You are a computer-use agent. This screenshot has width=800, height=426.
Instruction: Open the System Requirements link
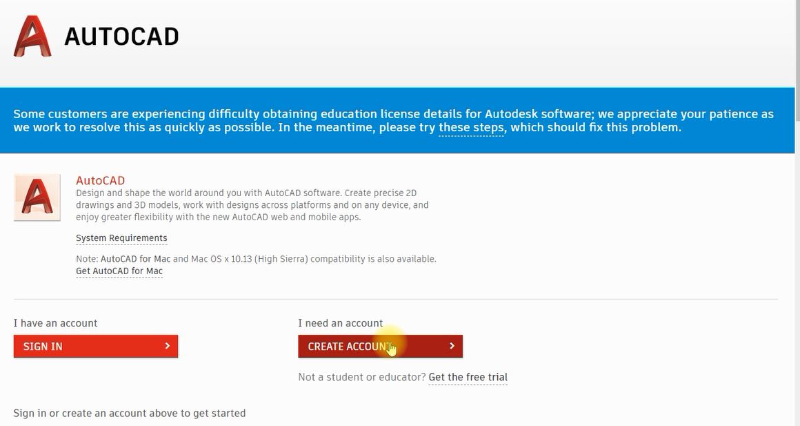(121, 238)
